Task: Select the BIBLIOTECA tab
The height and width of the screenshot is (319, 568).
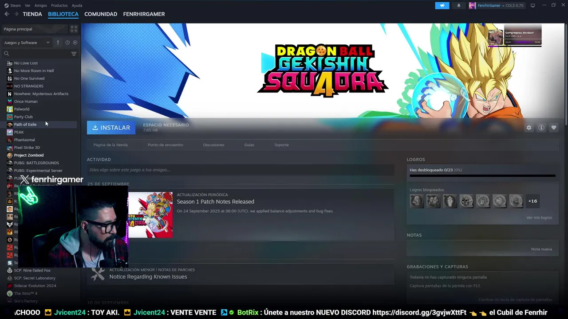Action: (x=63, y=14)
